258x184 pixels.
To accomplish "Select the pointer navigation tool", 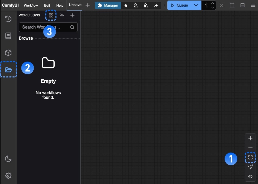I will [250, 167].
